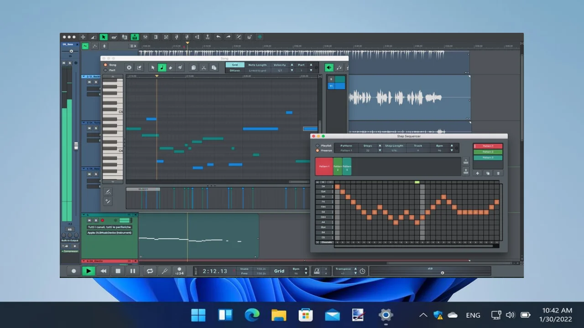
Task: Delete the pattern with the trash icon
Action: [x=498, y=173]
